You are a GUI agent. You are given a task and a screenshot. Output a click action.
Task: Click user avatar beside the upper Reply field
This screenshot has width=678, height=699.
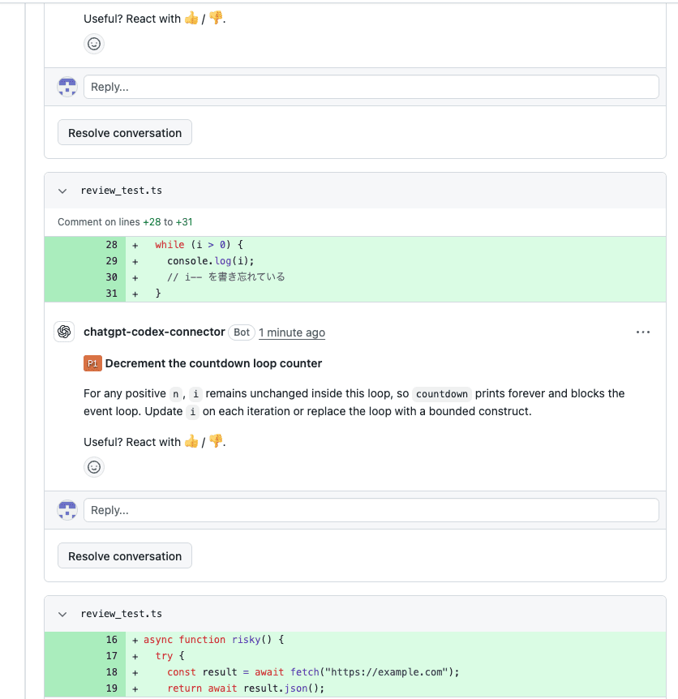point(67,87)
